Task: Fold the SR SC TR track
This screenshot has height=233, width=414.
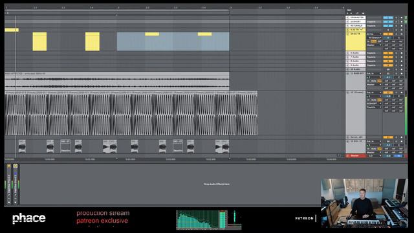Action: pos(348,34)
